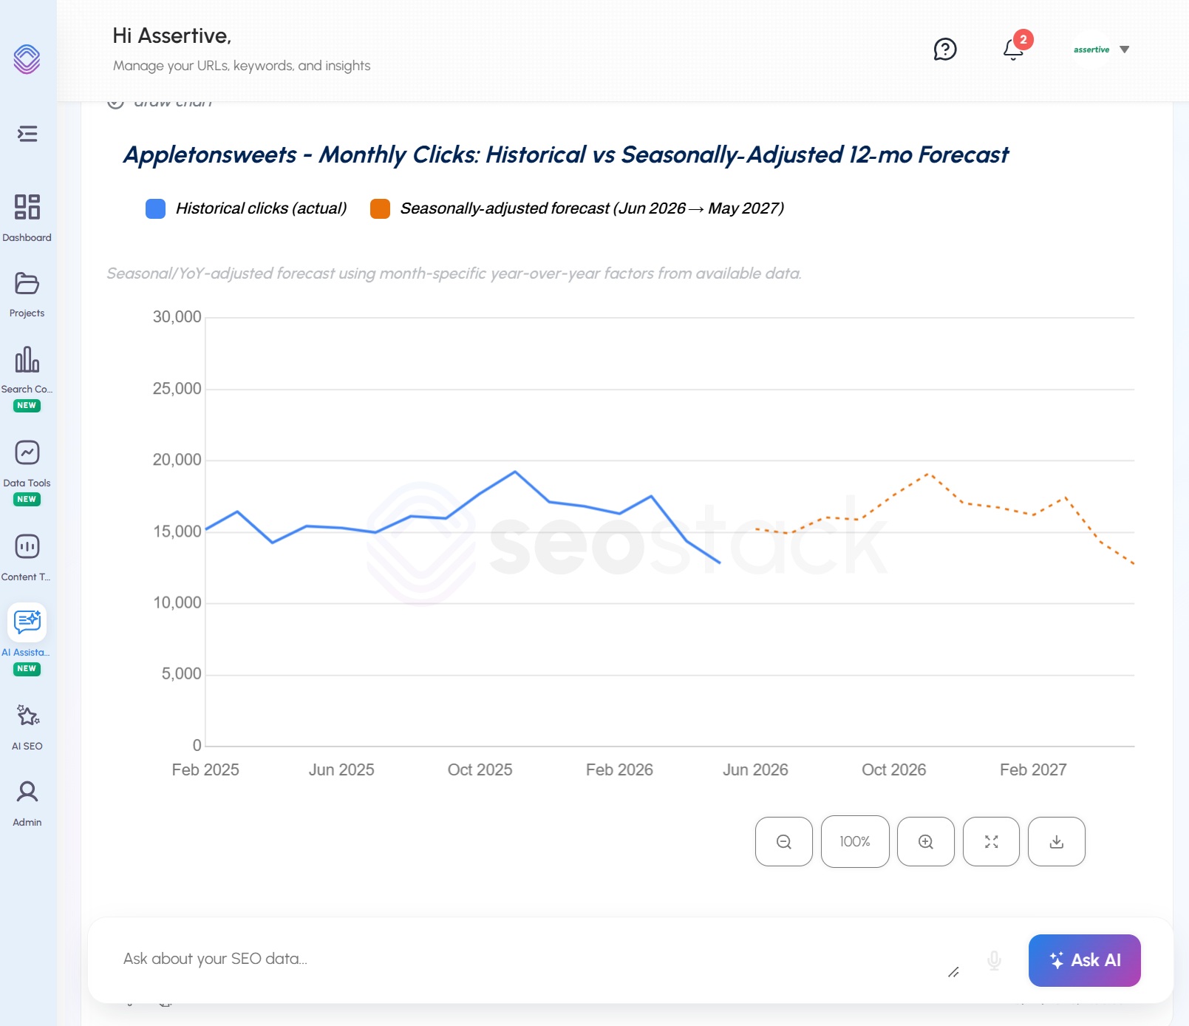Open notifications bell icon

tap(1013, 50)
